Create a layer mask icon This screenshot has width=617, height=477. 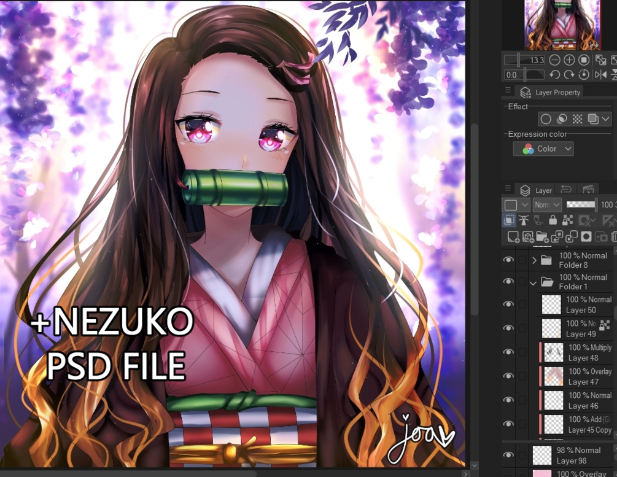pyautogui.click(x=586, y=237)
